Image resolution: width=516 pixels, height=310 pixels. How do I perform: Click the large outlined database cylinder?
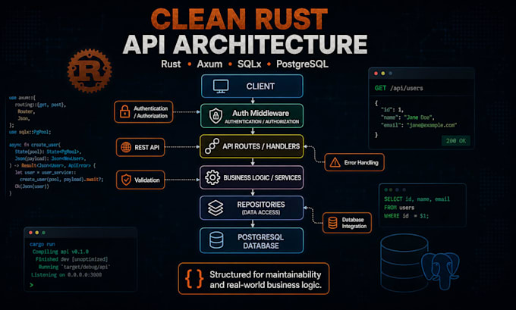tap(404, 263)
